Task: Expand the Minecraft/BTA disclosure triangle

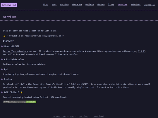Action: pos(2,46)
